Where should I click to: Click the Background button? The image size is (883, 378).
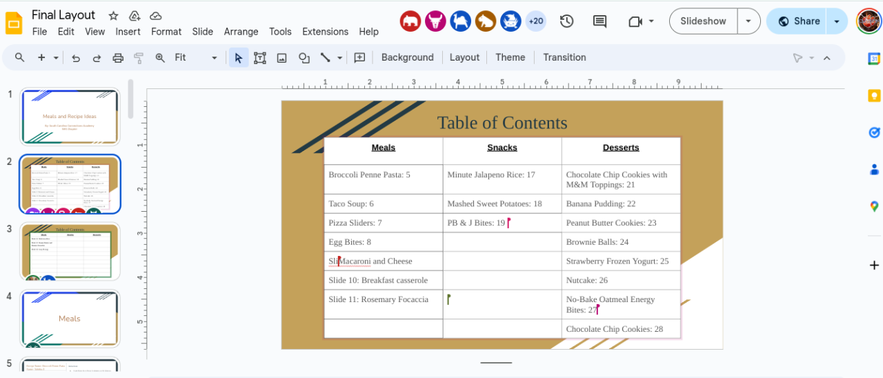407,58
